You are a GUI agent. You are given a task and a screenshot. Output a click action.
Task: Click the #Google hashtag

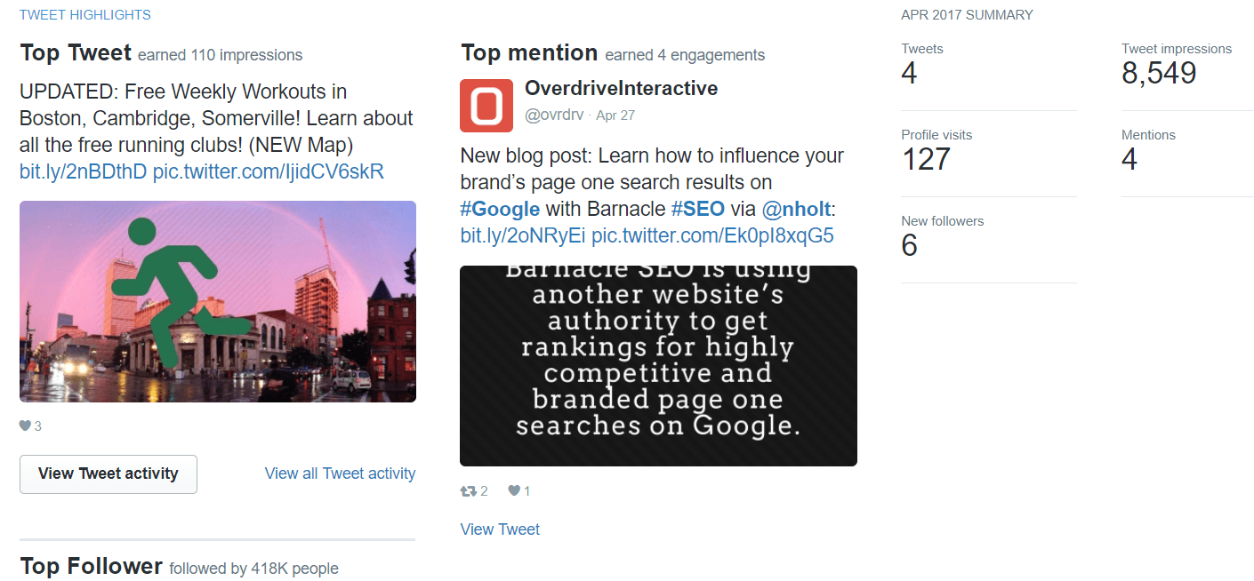tap(500, 209)
